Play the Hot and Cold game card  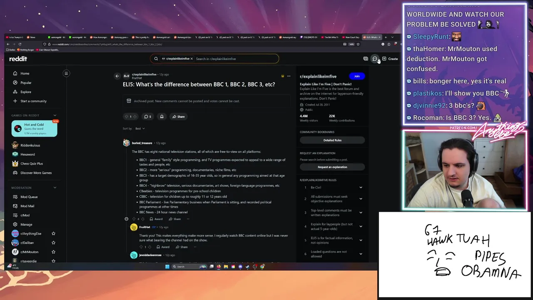34,129
